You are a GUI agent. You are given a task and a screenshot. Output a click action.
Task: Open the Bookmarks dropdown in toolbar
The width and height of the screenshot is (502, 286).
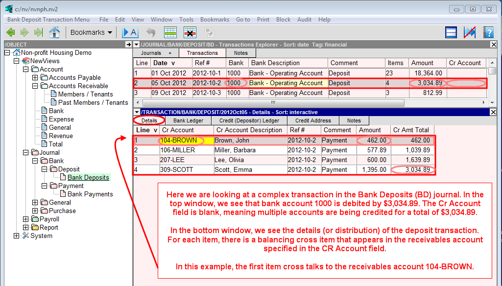point(91,32)
